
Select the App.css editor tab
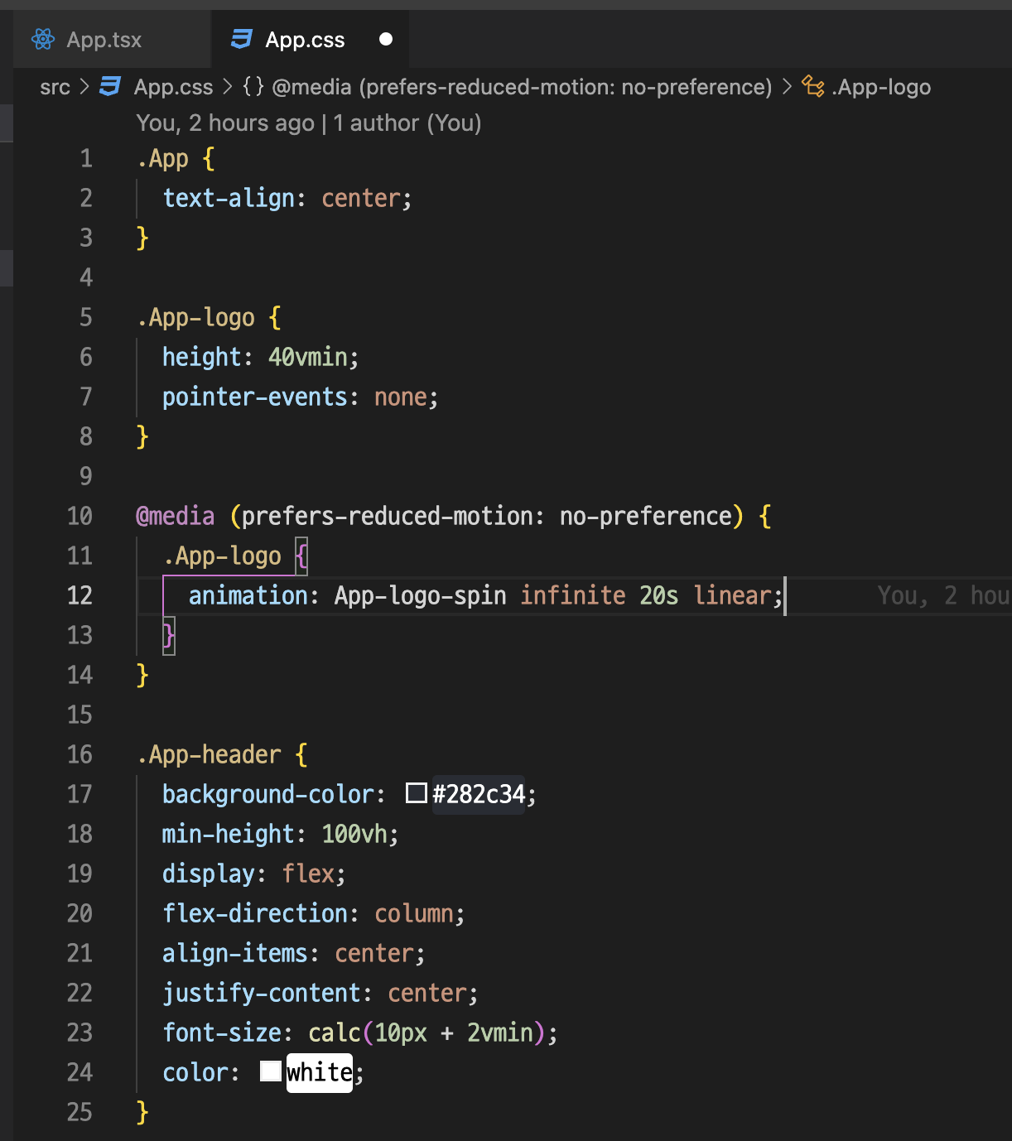pyautogui.click(x=311, y=40)
